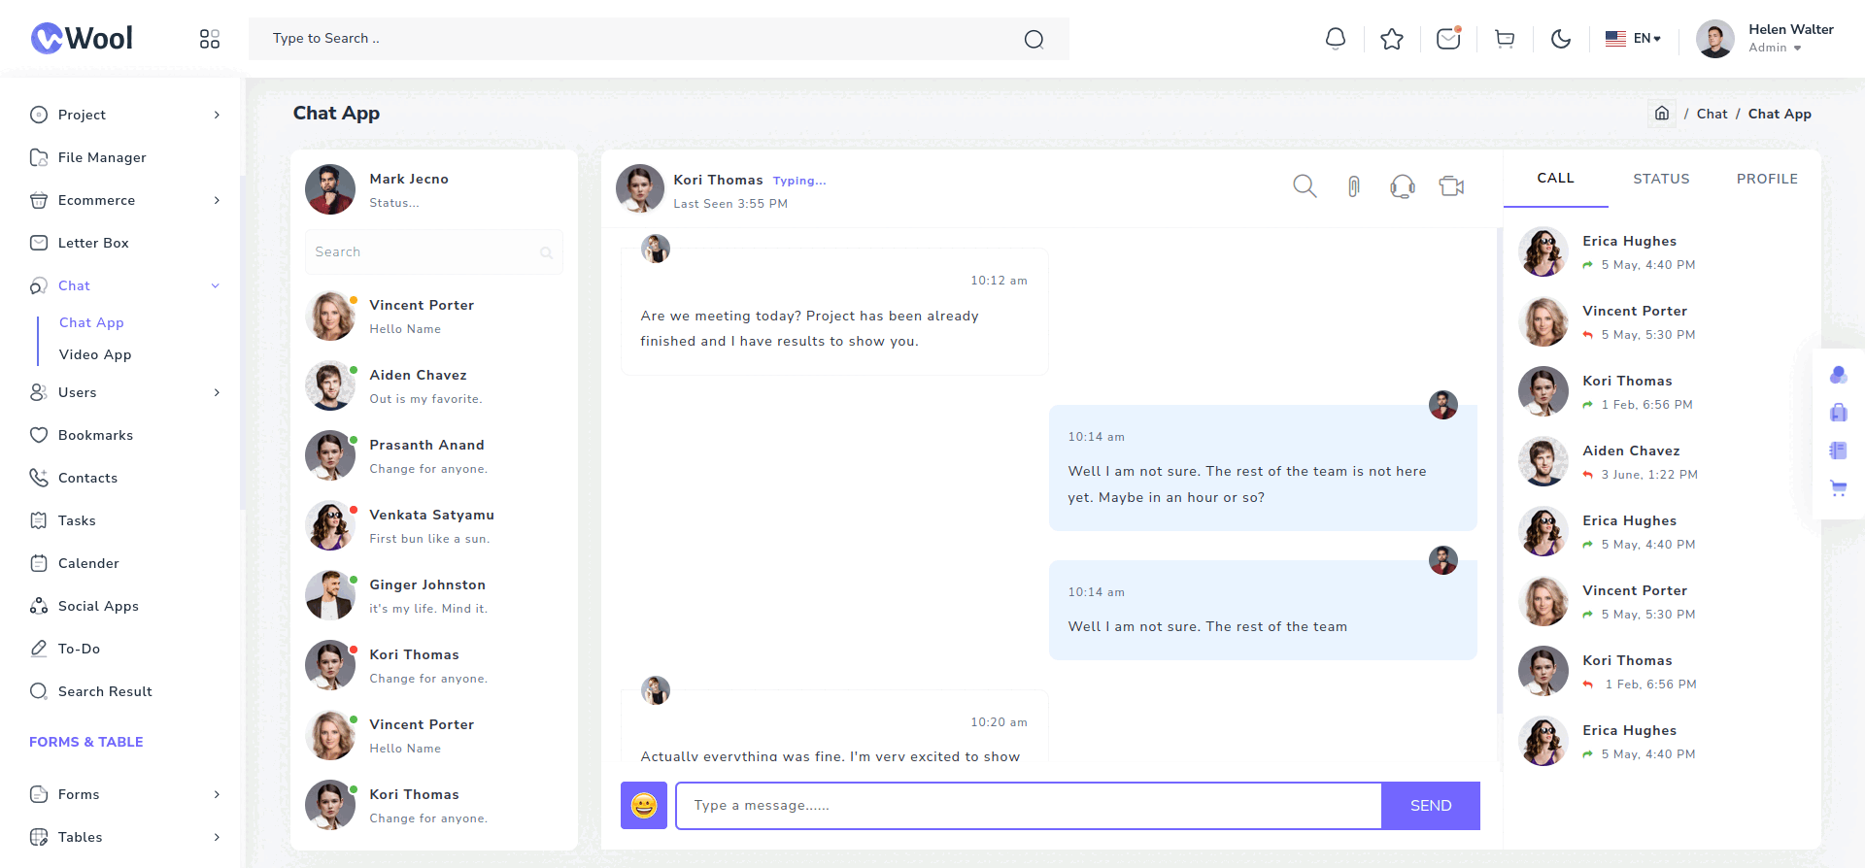
Task: Open Prasanth Anand conversation
Action: coord(433,455)
